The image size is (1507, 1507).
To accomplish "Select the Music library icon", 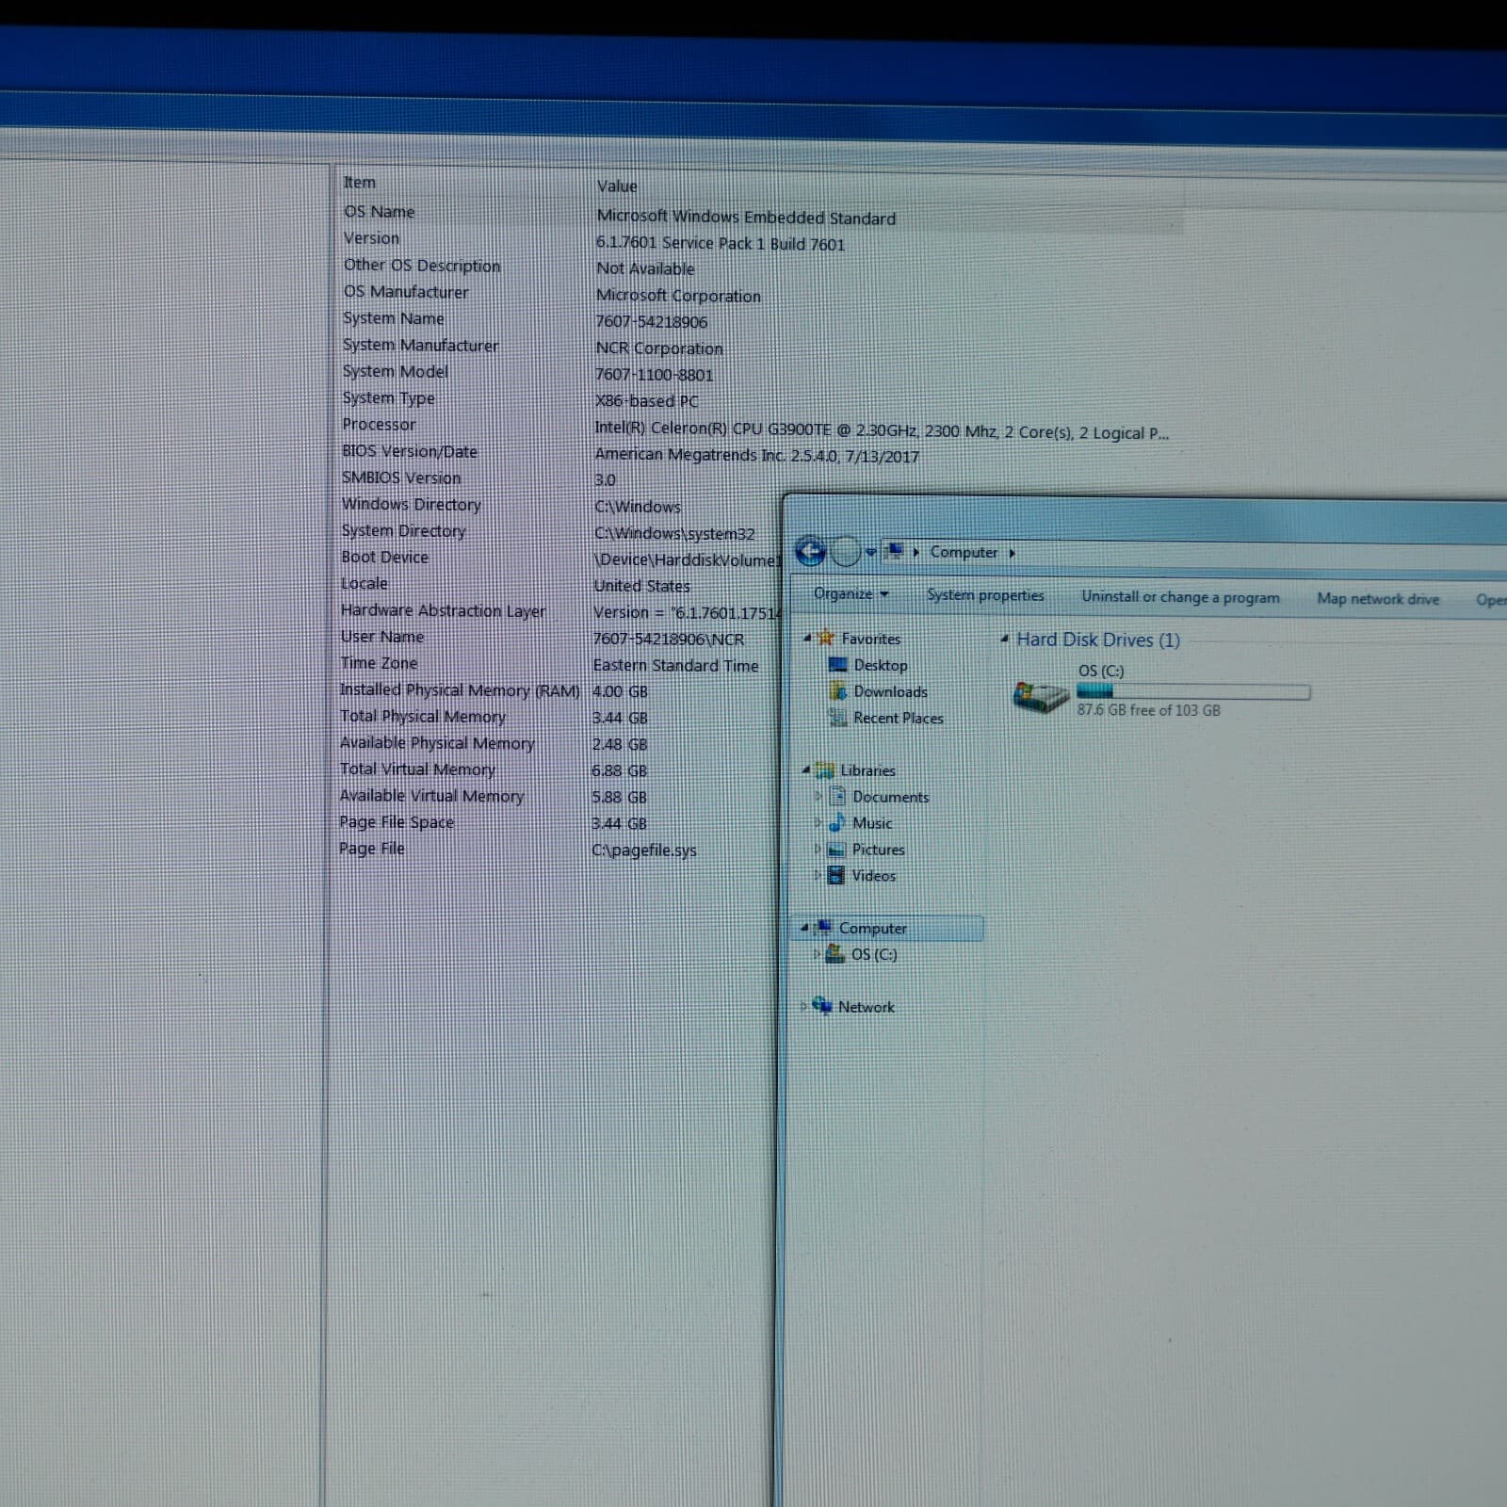I will pos(836,822).
